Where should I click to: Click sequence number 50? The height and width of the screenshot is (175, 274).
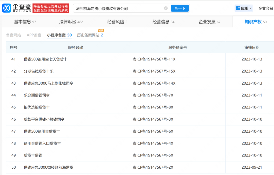click(13, 167)
